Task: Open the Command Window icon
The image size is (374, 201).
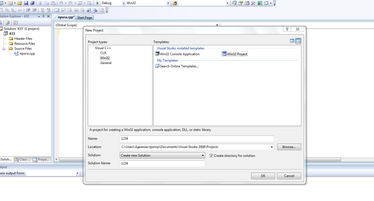Action: 266,3
